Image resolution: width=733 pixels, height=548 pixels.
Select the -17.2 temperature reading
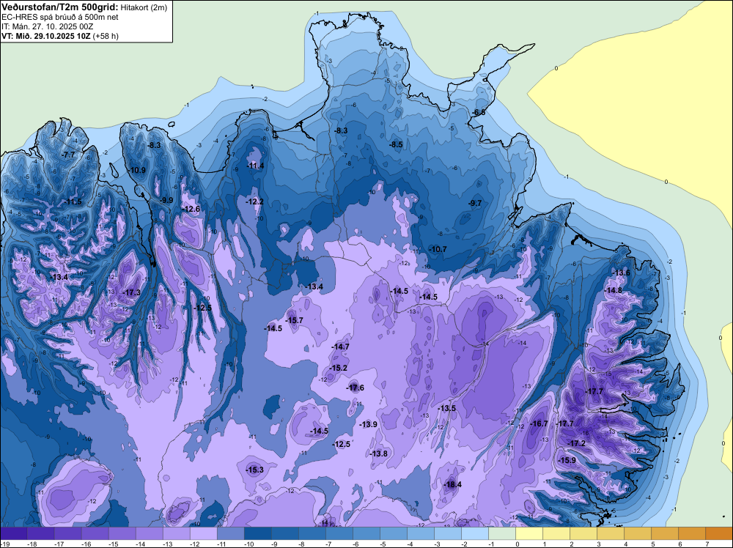[x=576, y=443]
